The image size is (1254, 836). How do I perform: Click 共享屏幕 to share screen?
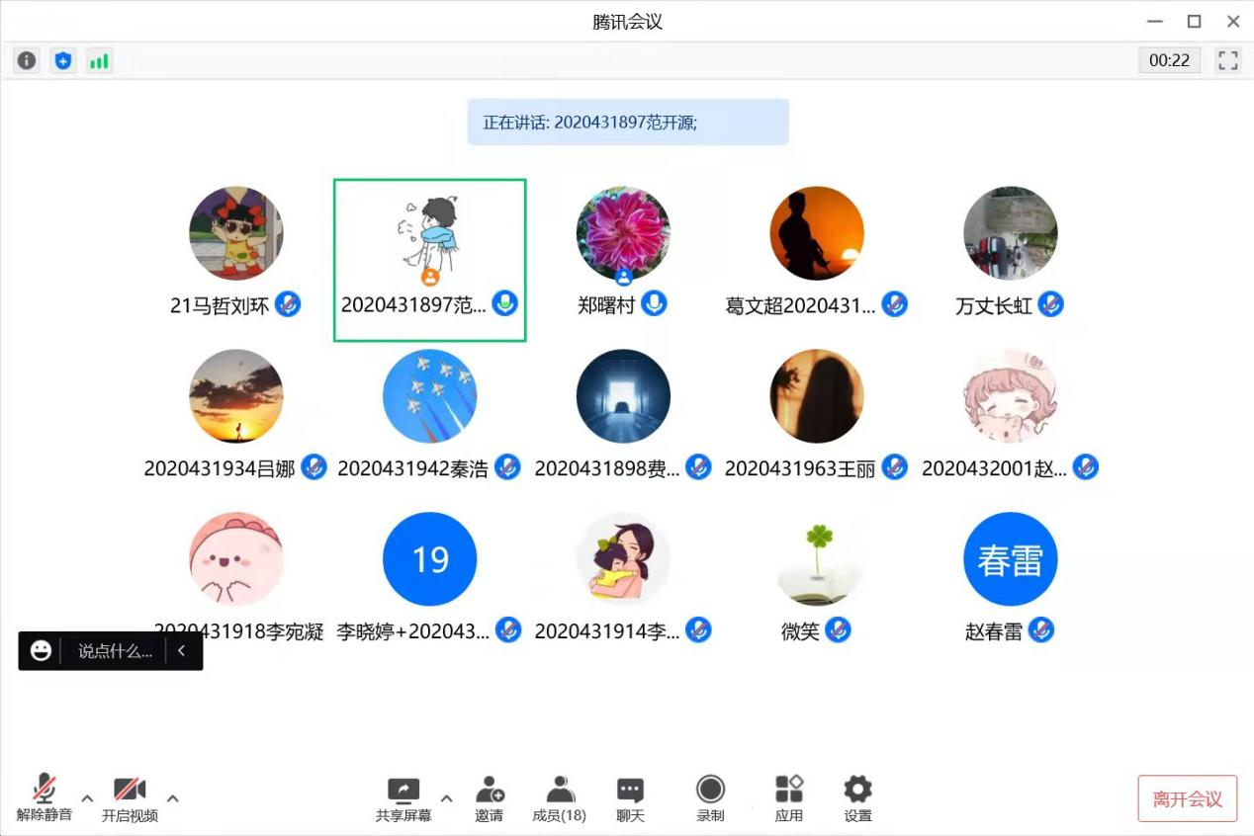(403, 798)
